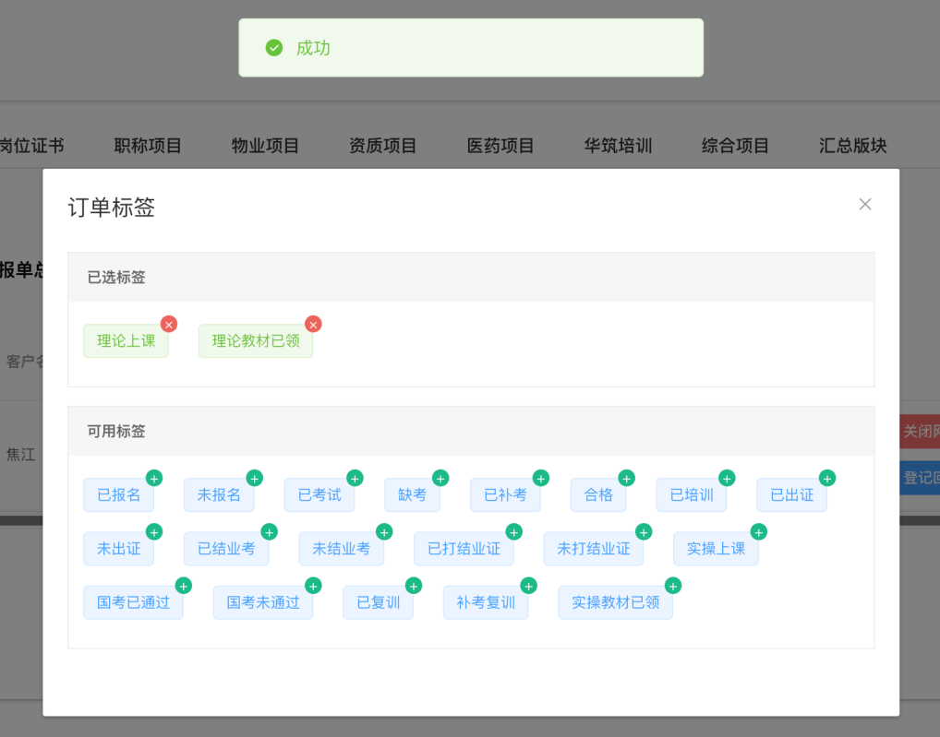Go to 华筑培训 tab
Viewport: 940px width, 737px height.
pos(618,146)
